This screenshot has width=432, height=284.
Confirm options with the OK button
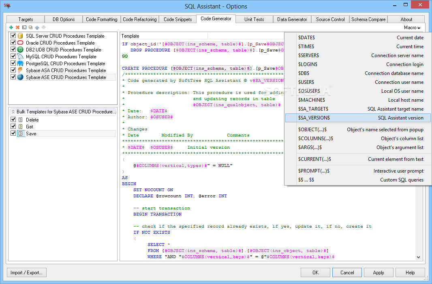pos(315,272)
